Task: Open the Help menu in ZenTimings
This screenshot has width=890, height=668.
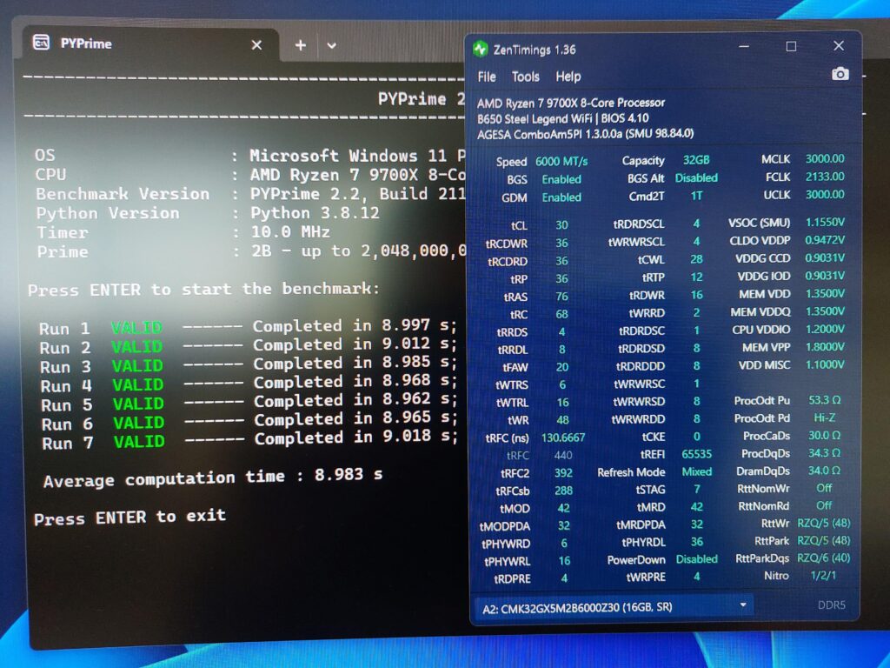Action: click(568, 77)
